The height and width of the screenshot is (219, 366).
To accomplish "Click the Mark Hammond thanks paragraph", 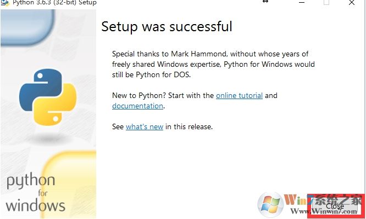I will 213,64.
